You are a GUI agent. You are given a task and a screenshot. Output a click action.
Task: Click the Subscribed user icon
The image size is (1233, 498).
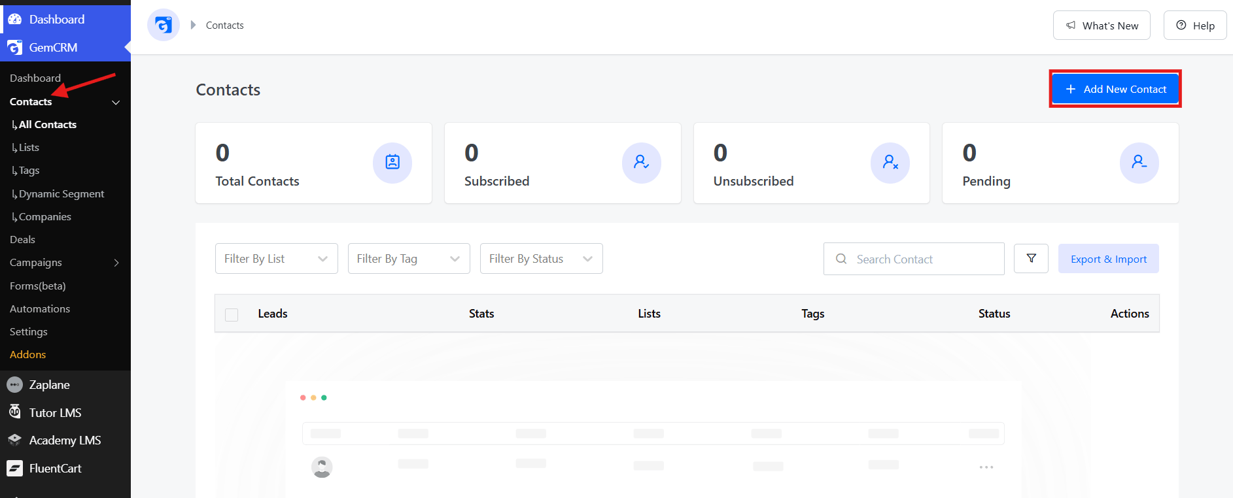(642, 163)
